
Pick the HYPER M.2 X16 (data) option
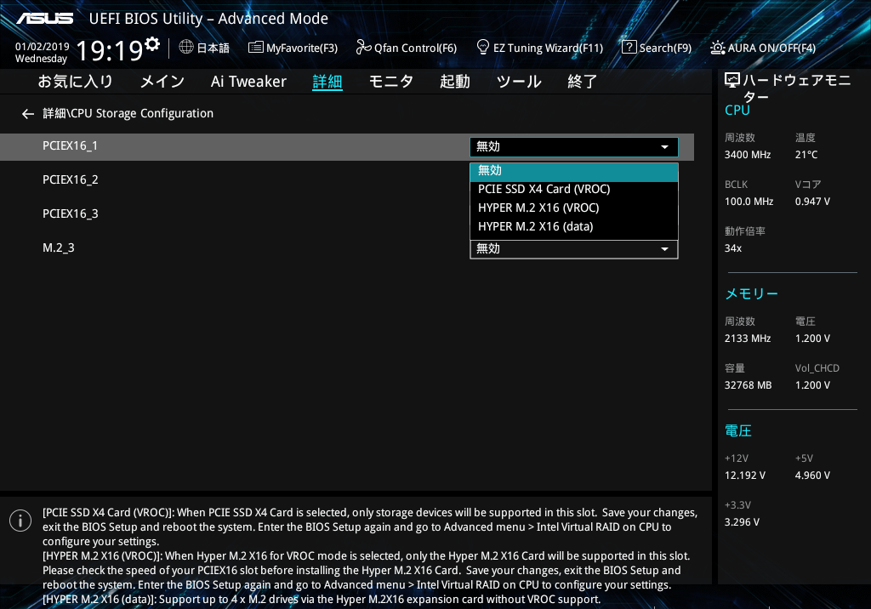573,227
